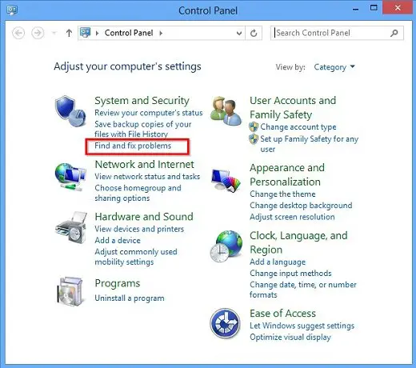This screenshot has height=368, width=416.
Task: Click the System and Security shield icon
Action: [70, 111]
